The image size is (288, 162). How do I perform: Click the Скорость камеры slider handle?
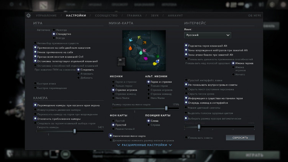[x=75, y=131]
